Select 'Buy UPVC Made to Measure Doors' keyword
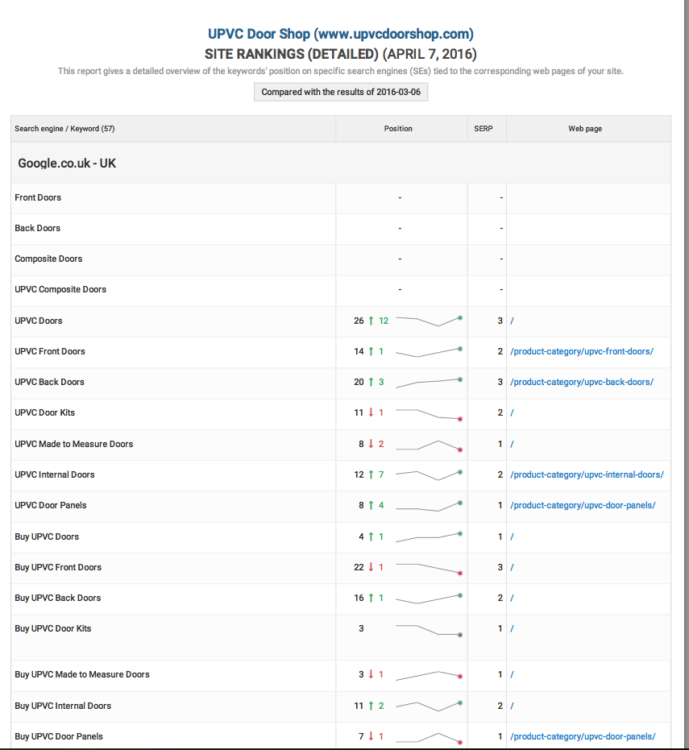 pyautogui.click(x=82, y=674)
